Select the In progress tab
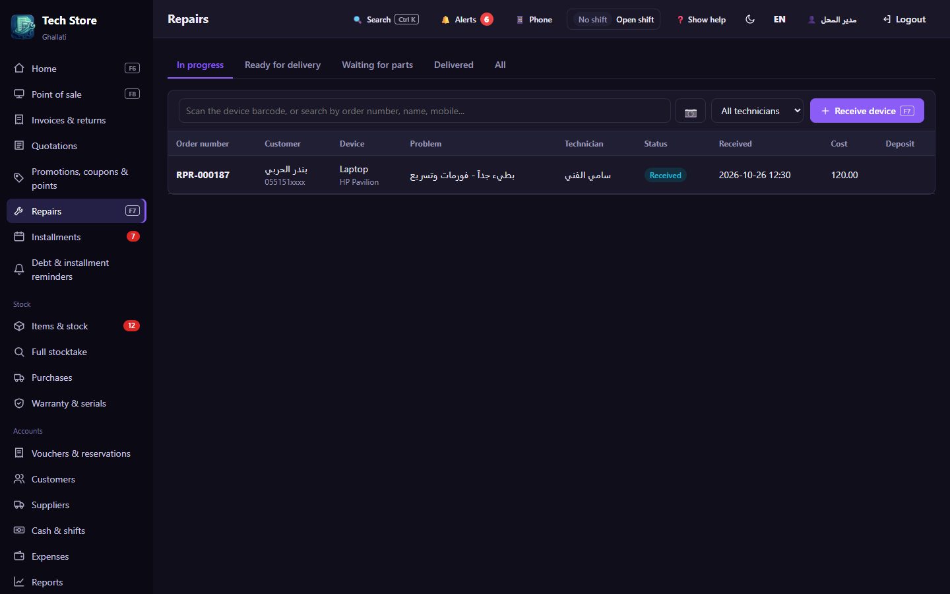Viewport: 950px width, 594px height. [x=200, y=65]
